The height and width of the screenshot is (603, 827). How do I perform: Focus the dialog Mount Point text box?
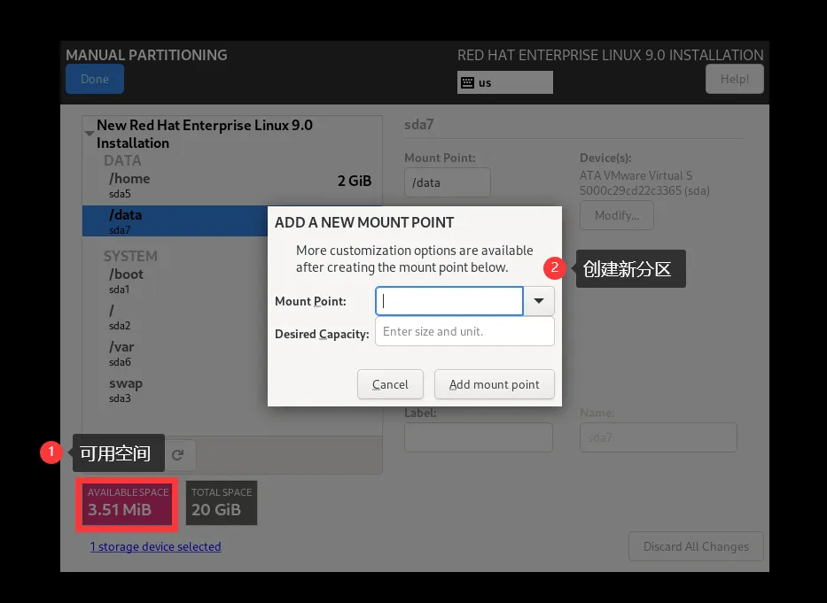click(x=449, y=301)
